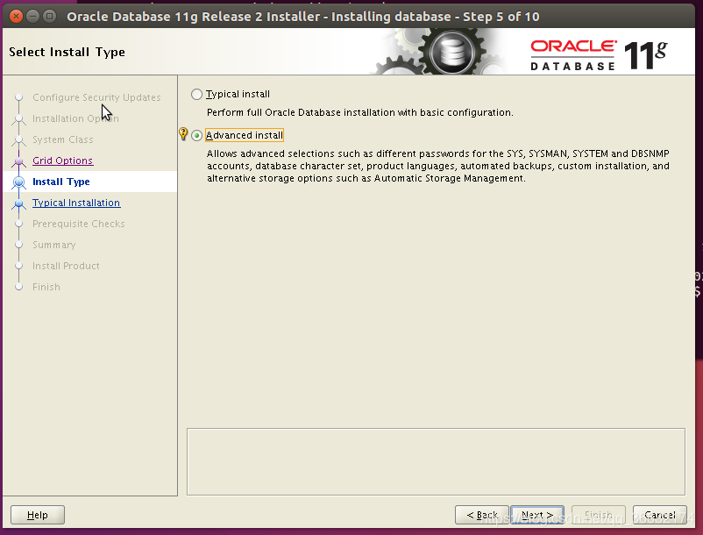Click the Oracle Database 11g logo
Screen dimensions: 703x535
(x=599, y=54)
